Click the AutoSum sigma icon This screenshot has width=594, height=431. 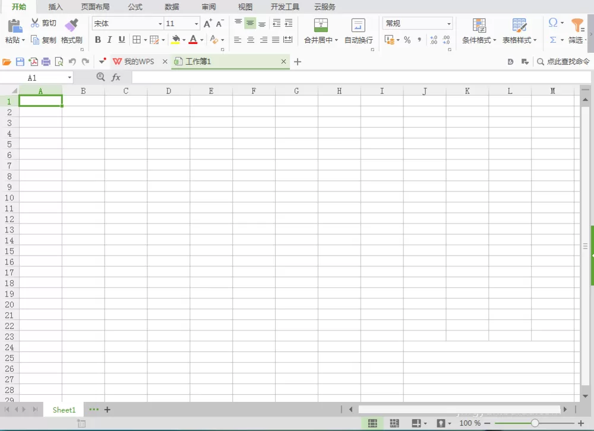tap(552, 40)
